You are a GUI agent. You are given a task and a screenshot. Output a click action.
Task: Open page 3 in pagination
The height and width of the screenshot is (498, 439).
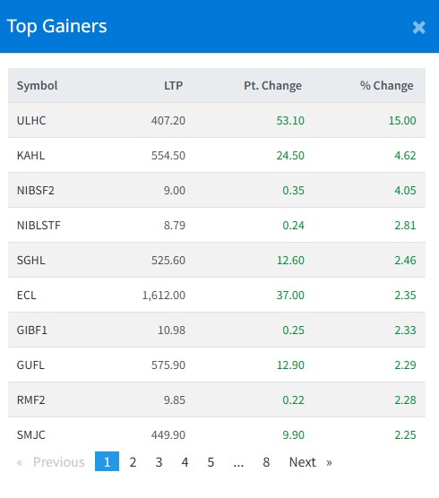[159, 462]
